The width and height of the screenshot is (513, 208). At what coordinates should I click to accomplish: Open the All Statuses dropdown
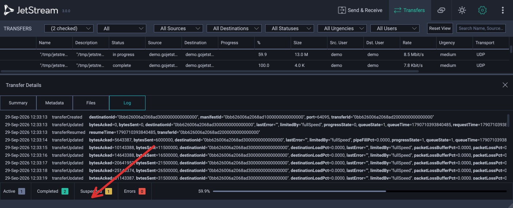(x=290, y=28)
